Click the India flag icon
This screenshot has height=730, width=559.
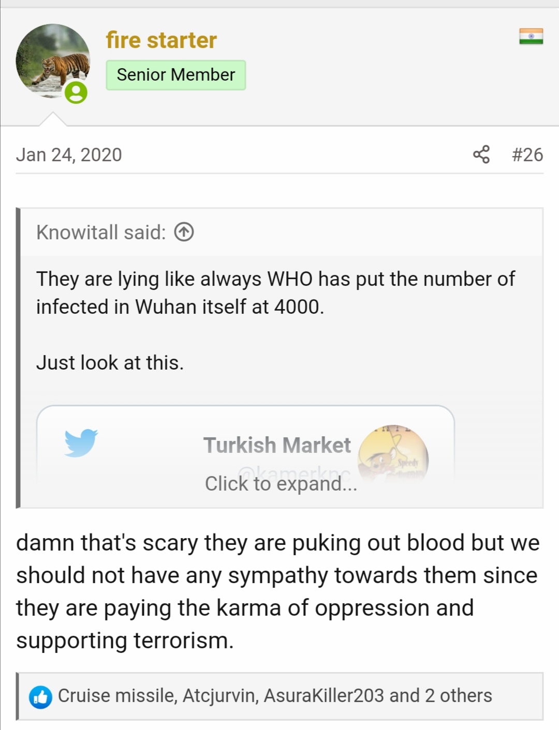point(531,36)
